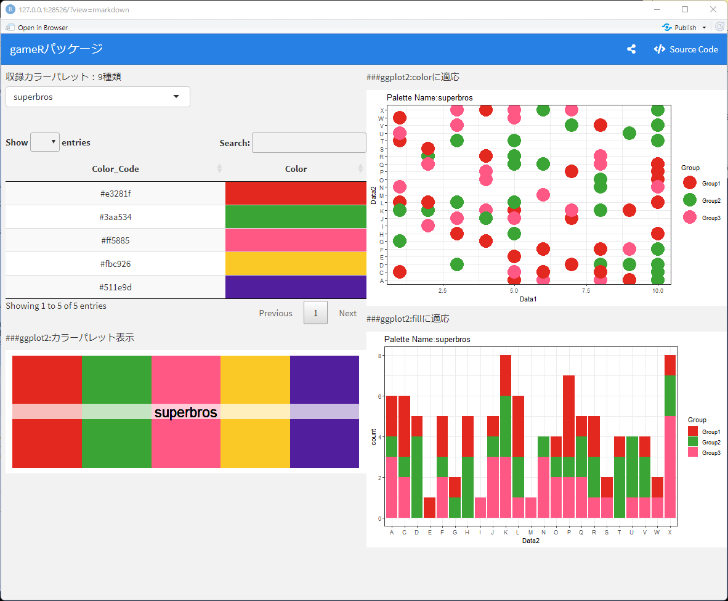Open the superbros palette dropdown
Image resolution: width=728 pixels, height=601 pixels.
tap(97, 97)
